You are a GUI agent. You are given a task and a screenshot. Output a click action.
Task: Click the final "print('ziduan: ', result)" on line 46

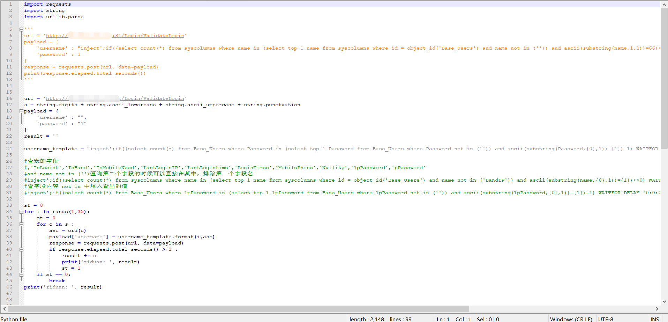63,287
